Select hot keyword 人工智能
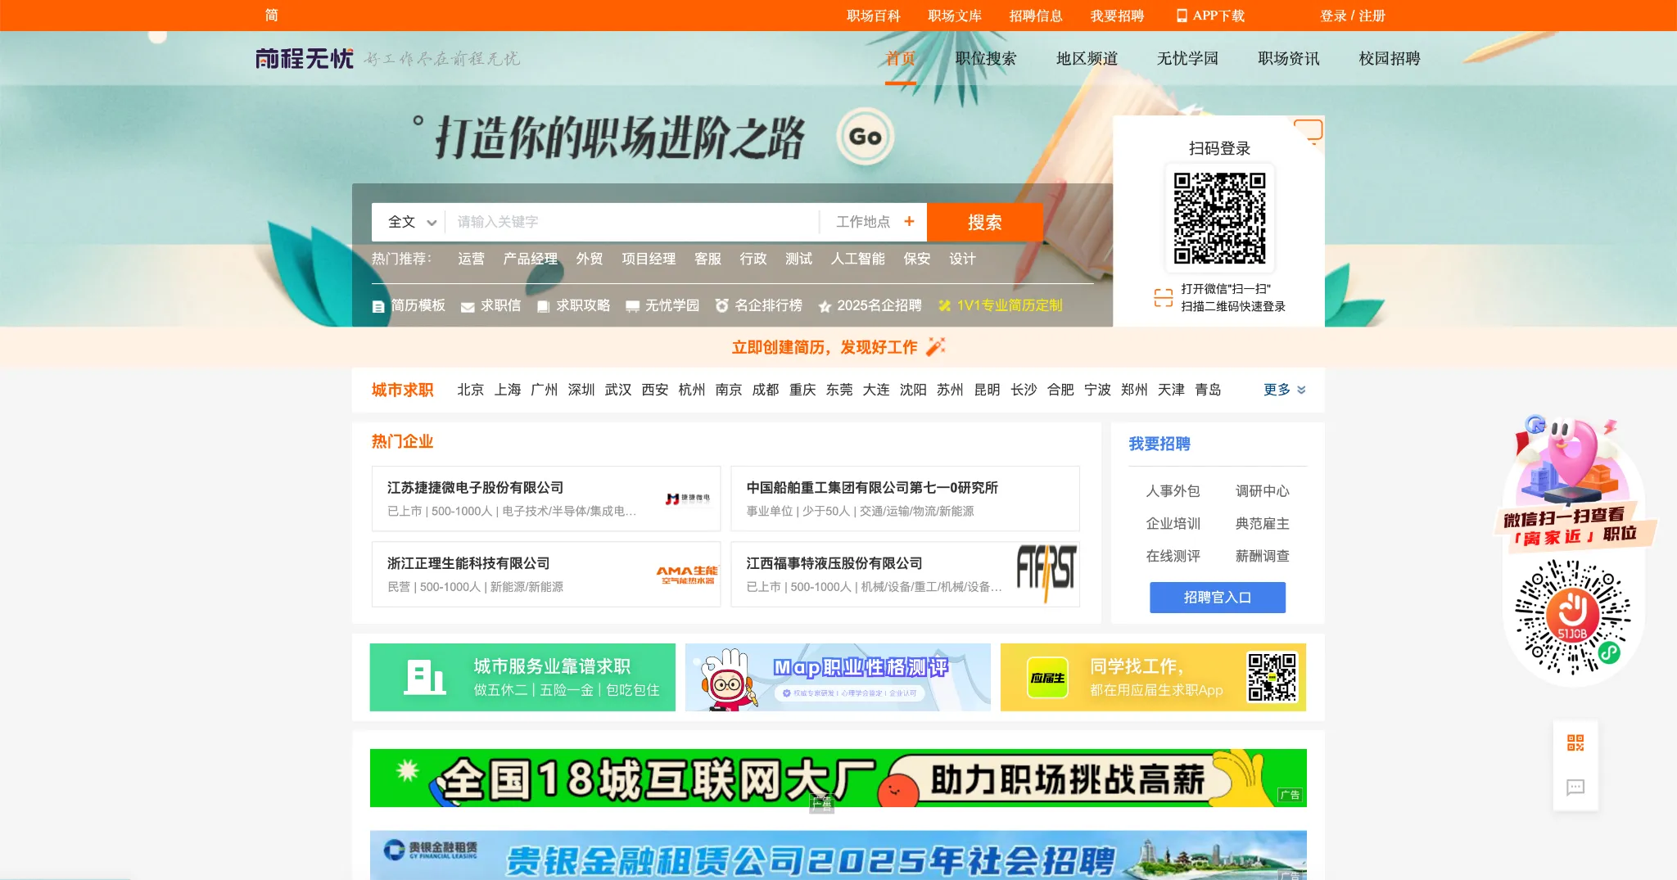 click(857, 259)
